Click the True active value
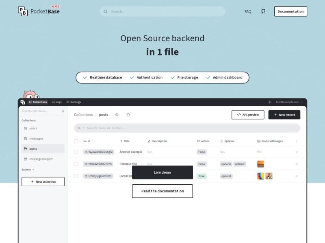Viewport: 325px width, 243px height. tap(201, 176)
